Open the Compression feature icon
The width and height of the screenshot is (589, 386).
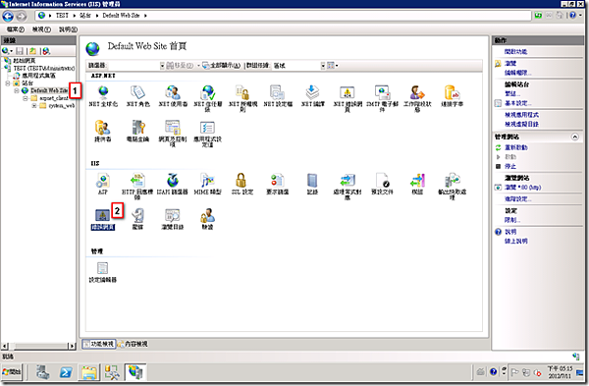[137, 215]
